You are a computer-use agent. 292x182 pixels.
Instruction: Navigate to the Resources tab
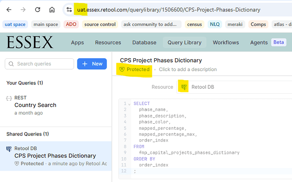coord(108,43)
